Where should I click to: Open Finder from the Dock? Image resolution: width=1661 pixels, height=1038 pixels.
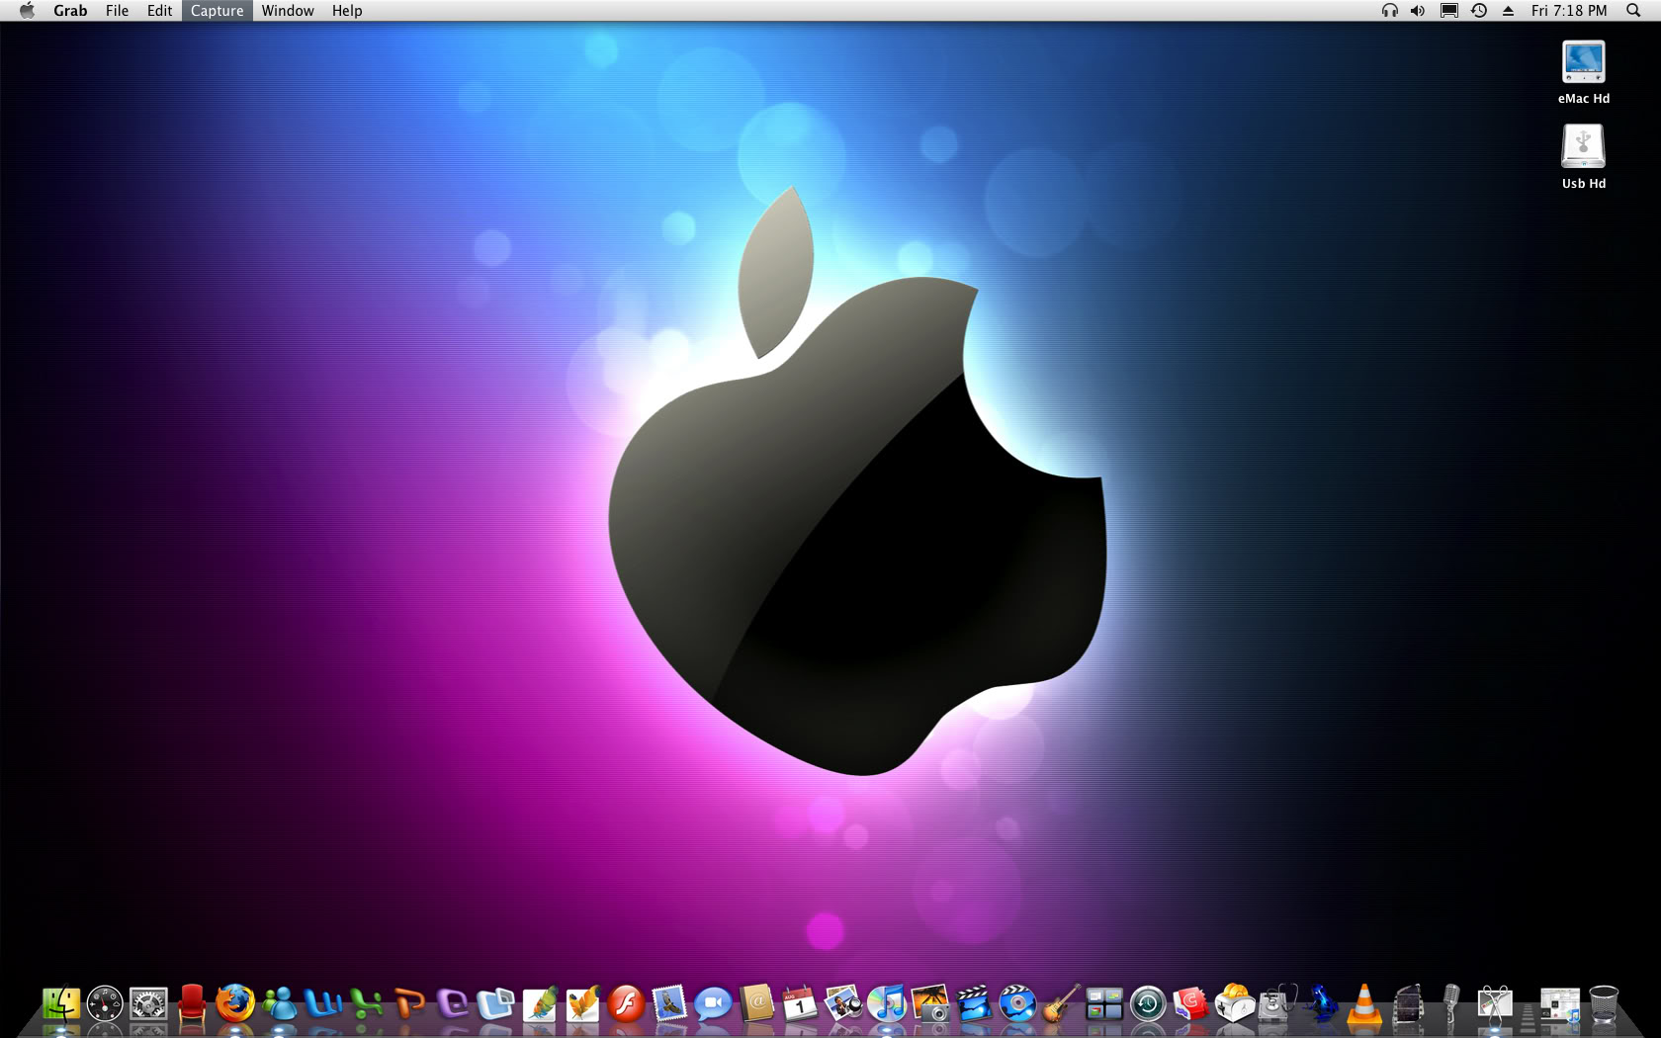pyautogui.click(x=61, y=1004)
